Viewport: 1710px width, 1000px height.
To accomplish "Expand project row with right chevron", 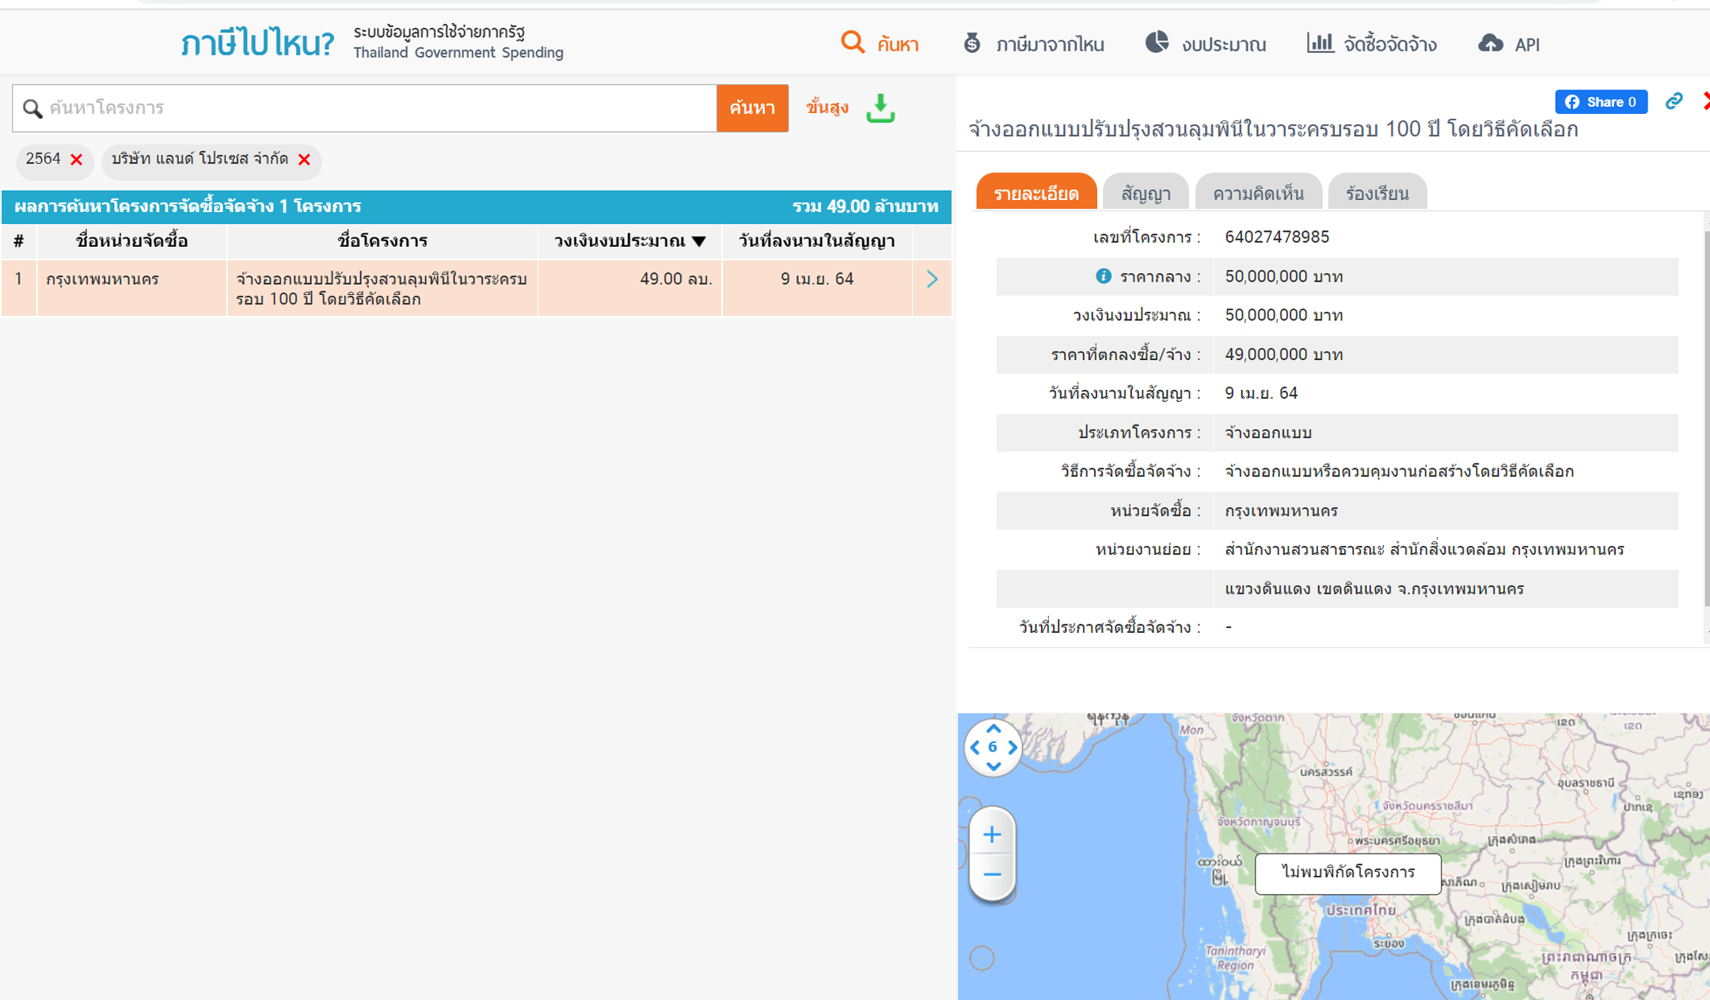I will point(932,279).
